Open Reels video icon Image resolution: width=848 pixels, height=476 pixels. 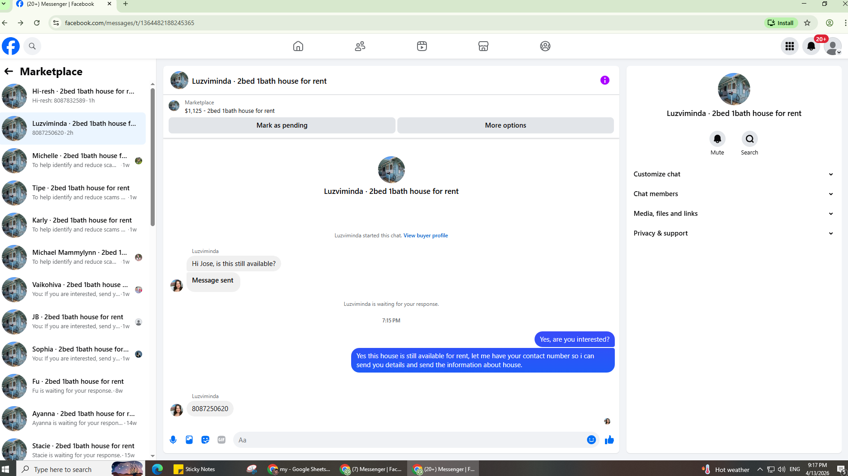[x=422, y=46]
